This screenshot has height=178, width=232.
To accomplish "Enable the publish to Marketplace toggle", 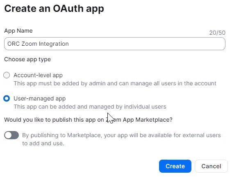I will click(11, 135).
